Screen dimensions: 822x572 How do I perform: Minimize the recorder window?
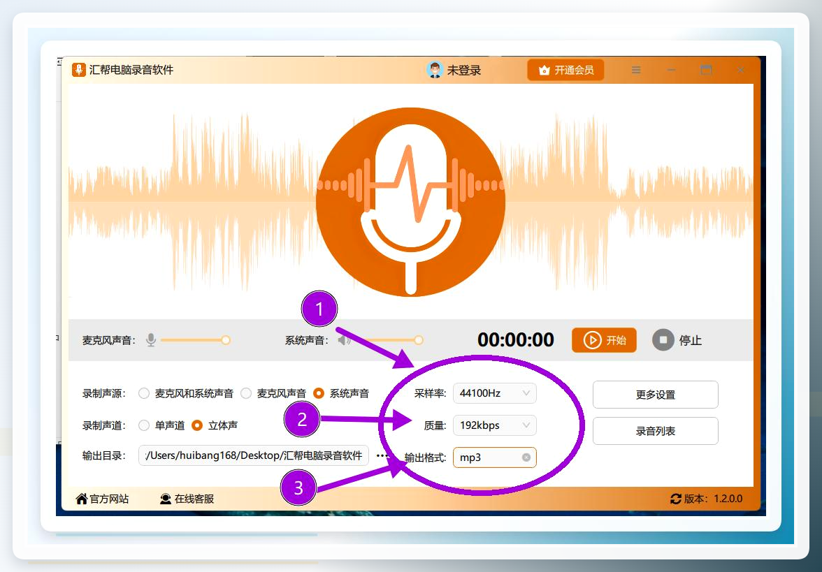pyautogui.click(x=671, y=70)
